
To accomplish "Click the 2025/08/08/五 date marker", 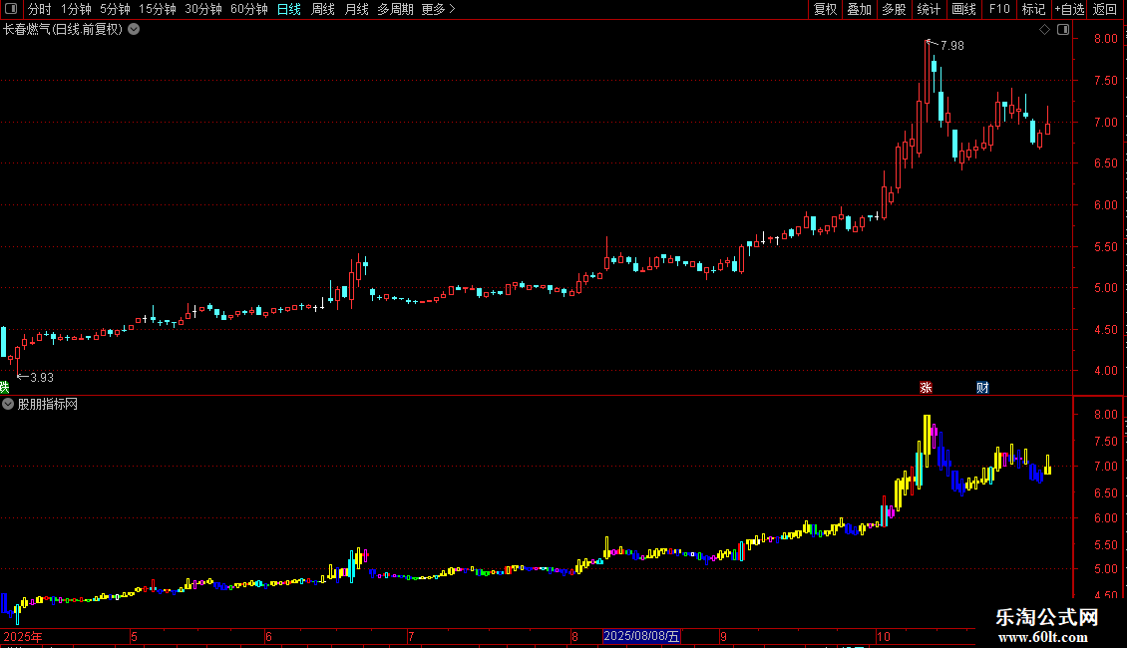I will click(x=641, y=636).
